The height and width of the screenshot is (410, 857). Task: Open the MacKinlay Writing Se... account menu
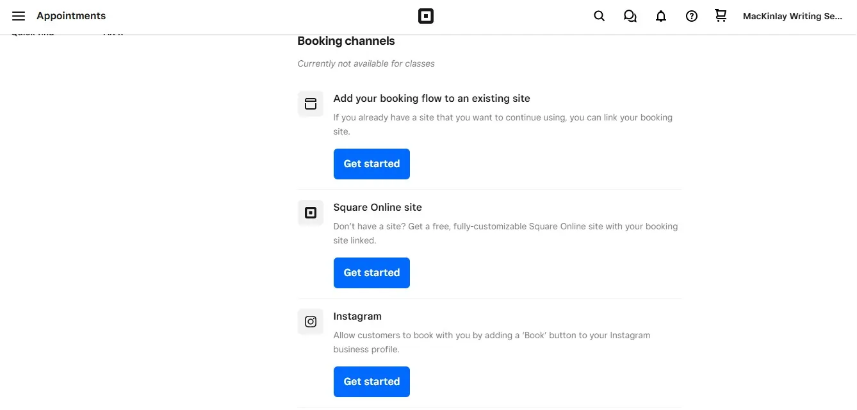793,16
